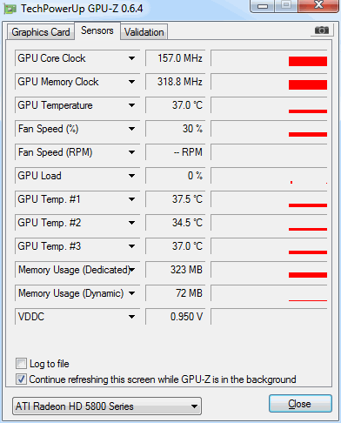Click the GPU-Z app icon in title bar
The width and height of the screenshot is (341, 423).
point(10,9)
